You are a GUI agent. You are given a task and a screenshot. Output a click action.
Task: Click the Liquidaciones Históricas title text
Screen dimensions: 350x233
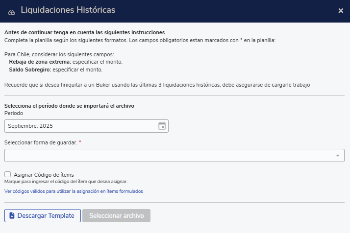click(x=68, y=10)
